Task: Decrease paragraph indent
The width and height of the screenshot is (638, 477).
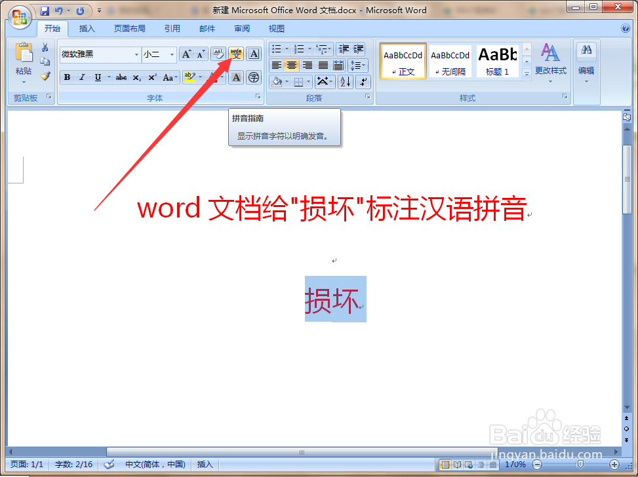Action: click(344, 49)
